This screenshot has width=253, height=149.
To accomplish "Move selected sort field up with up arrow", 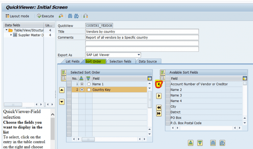I will click(x=62, y=90).
